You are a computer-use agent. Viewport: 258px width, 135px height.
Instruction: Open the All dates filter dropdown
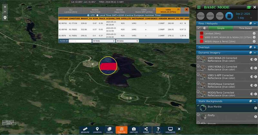[127, 41]
